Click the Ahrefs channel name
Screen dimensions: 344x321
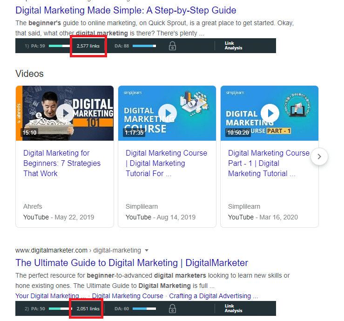[33, 206]
